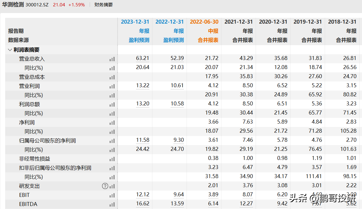Image resolution: width=362 pixels, height=209 pixels.
Task: Click forecast total profit value 10.58
Action: [x=177, y=104]
